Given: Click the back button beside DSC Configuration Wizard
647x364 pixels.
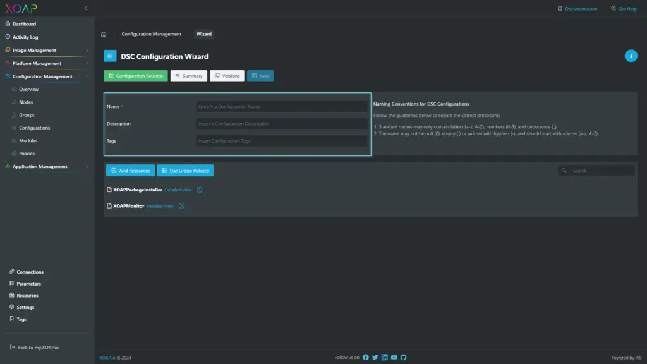Looking at the screenshot, I should click(x=110, y=56).
